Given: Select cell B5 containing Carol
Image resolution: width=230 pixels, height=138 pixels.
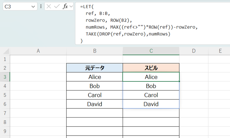Looking at the screenshot, I should (x=95, y=95).
